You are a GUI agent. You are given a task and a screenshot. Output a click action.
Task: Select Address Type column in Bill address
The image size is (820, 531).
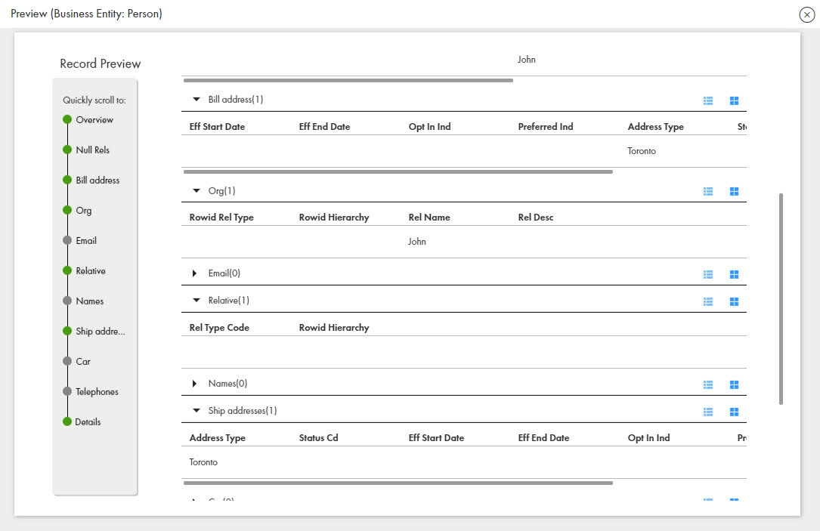655,126
